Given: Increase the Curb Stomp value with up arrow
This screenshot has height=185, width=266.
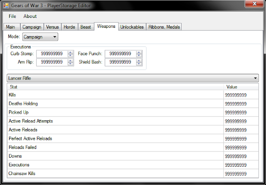Looking at the screenshot, I should 70,52.
